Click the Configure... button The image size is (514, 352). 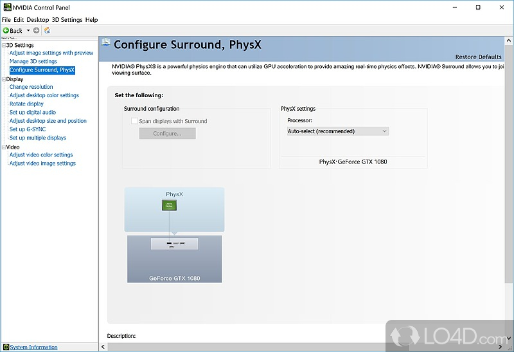coord(167,134)
